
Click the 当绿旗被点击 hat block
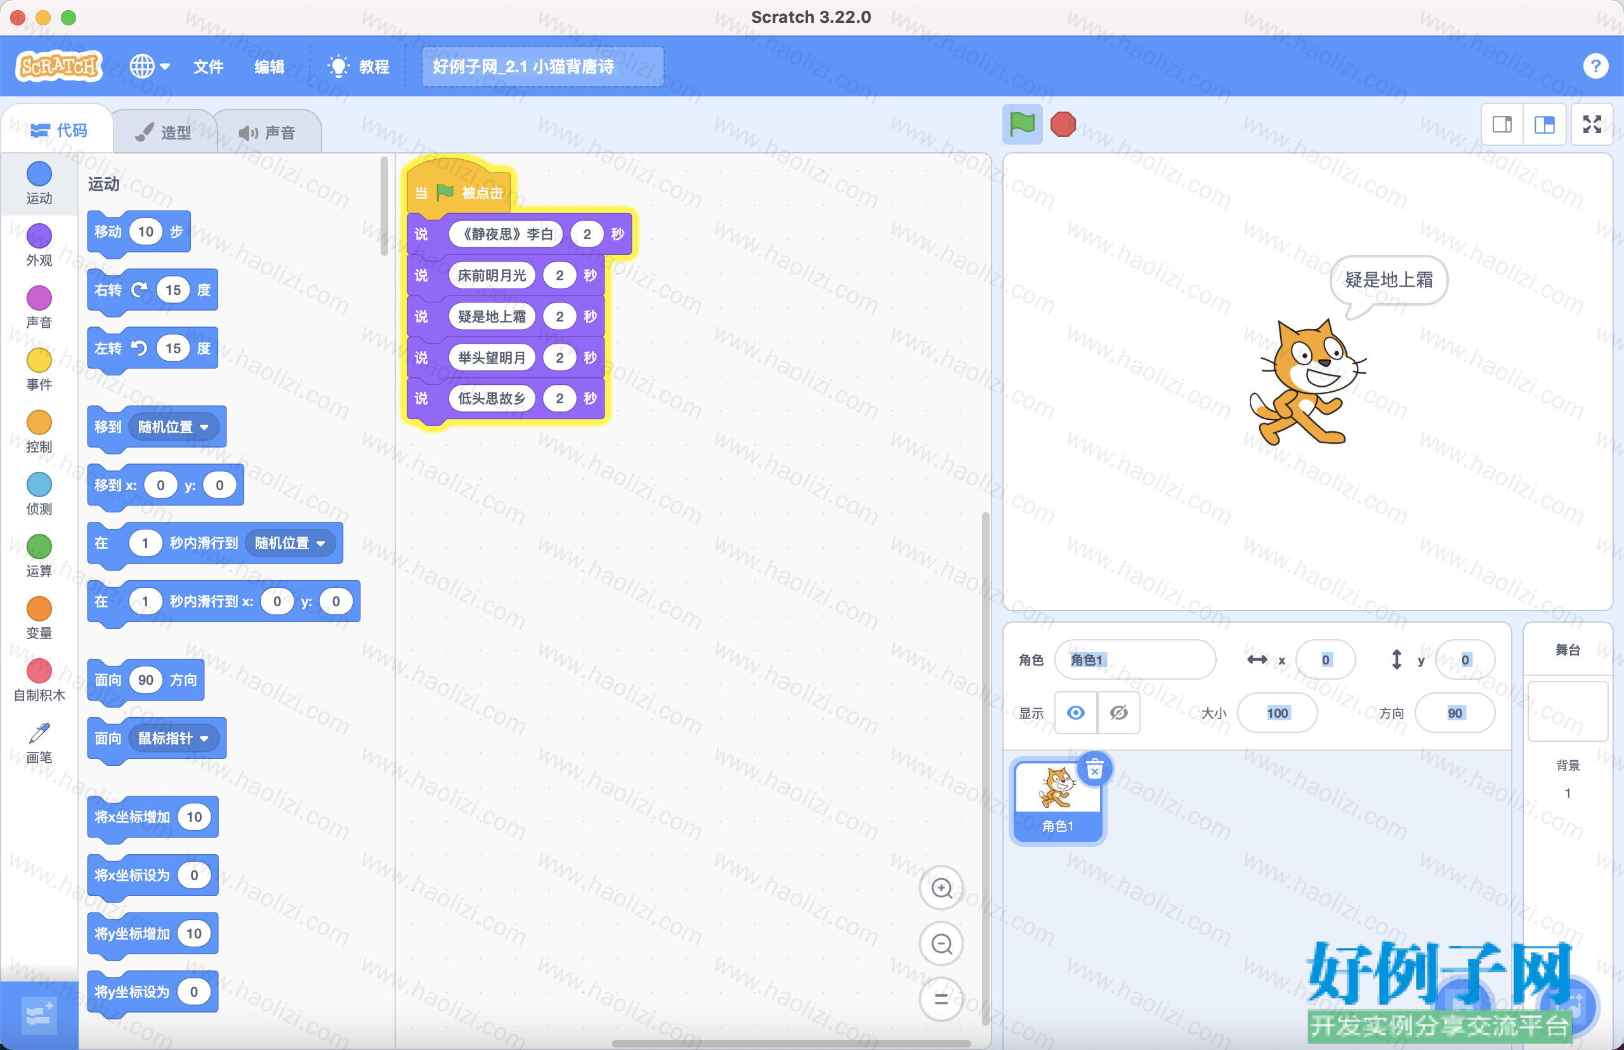pos(459,187)
